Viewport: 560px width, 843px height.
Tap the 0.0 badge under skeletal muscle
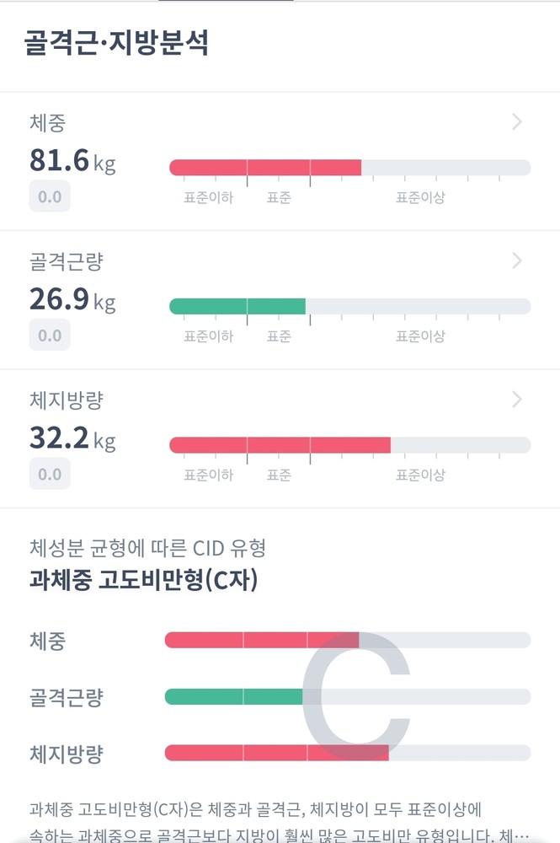[x=50, y=336]
